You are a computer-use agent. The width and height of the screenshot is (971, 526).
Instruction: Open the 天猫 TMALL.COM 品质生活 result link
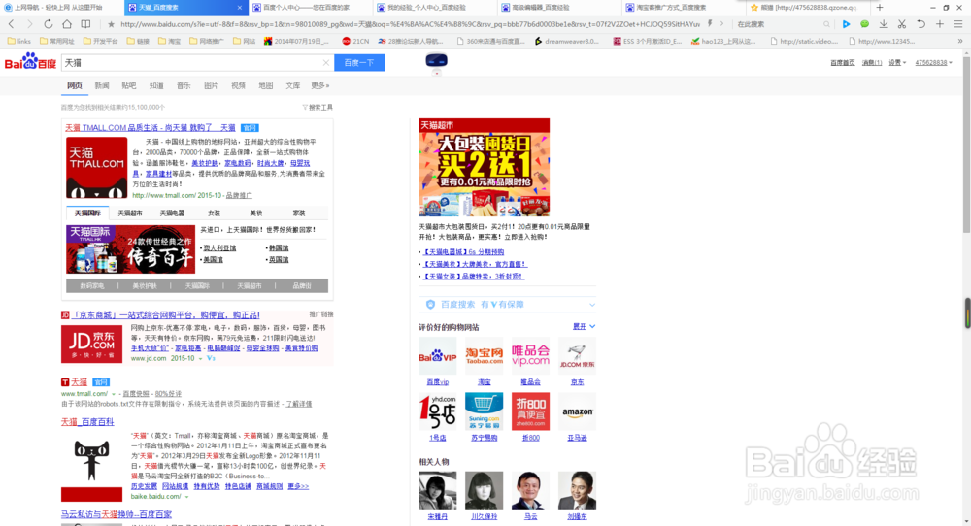[150, 127]
